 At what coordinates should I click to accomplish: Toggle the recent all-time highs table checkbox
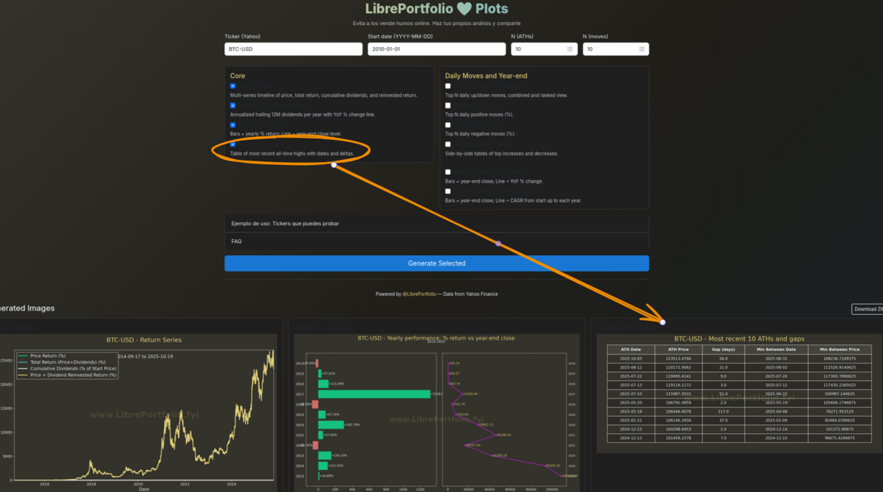coord(233,144)
